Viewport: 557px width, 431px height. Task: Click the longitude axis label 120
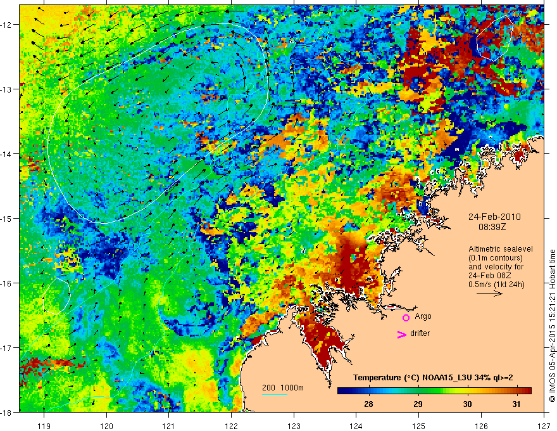pos(106,425)
